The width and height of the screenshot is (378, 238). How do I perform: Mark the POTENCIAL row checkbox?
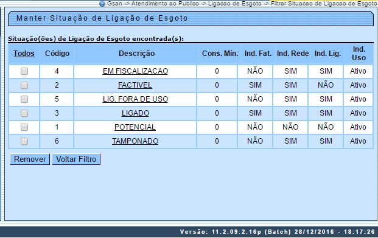[x=24, y=127]
